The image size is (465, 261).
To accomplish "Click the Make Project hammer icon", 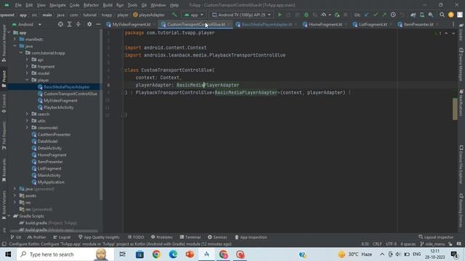I will click(174, 14).
